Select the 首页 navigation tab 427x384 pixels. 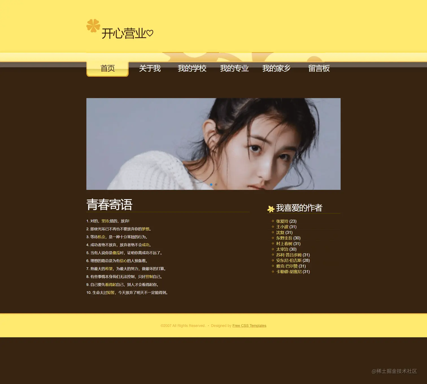tap(108, 69)
